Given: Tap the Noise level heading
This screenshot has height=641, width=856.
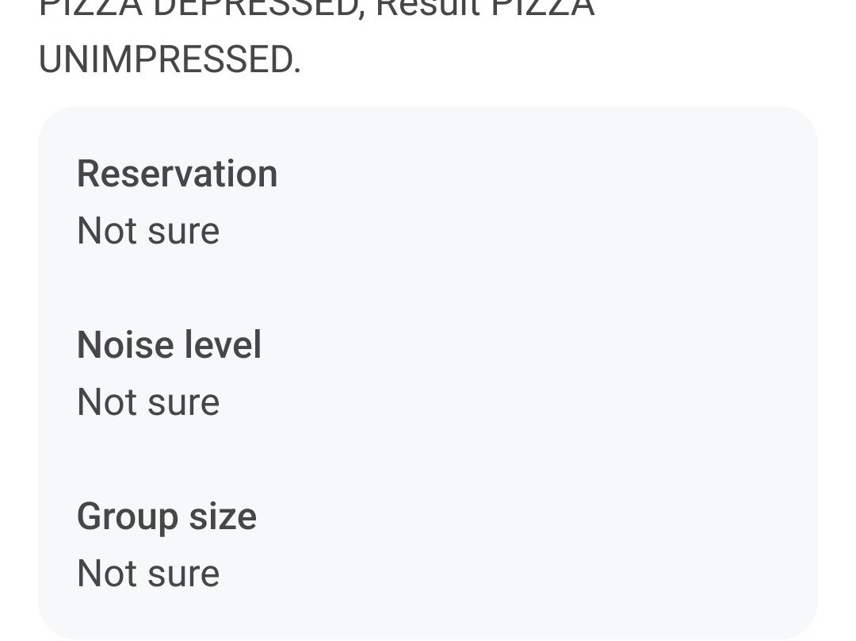Looking at the screenshot, I should [169, 345].
